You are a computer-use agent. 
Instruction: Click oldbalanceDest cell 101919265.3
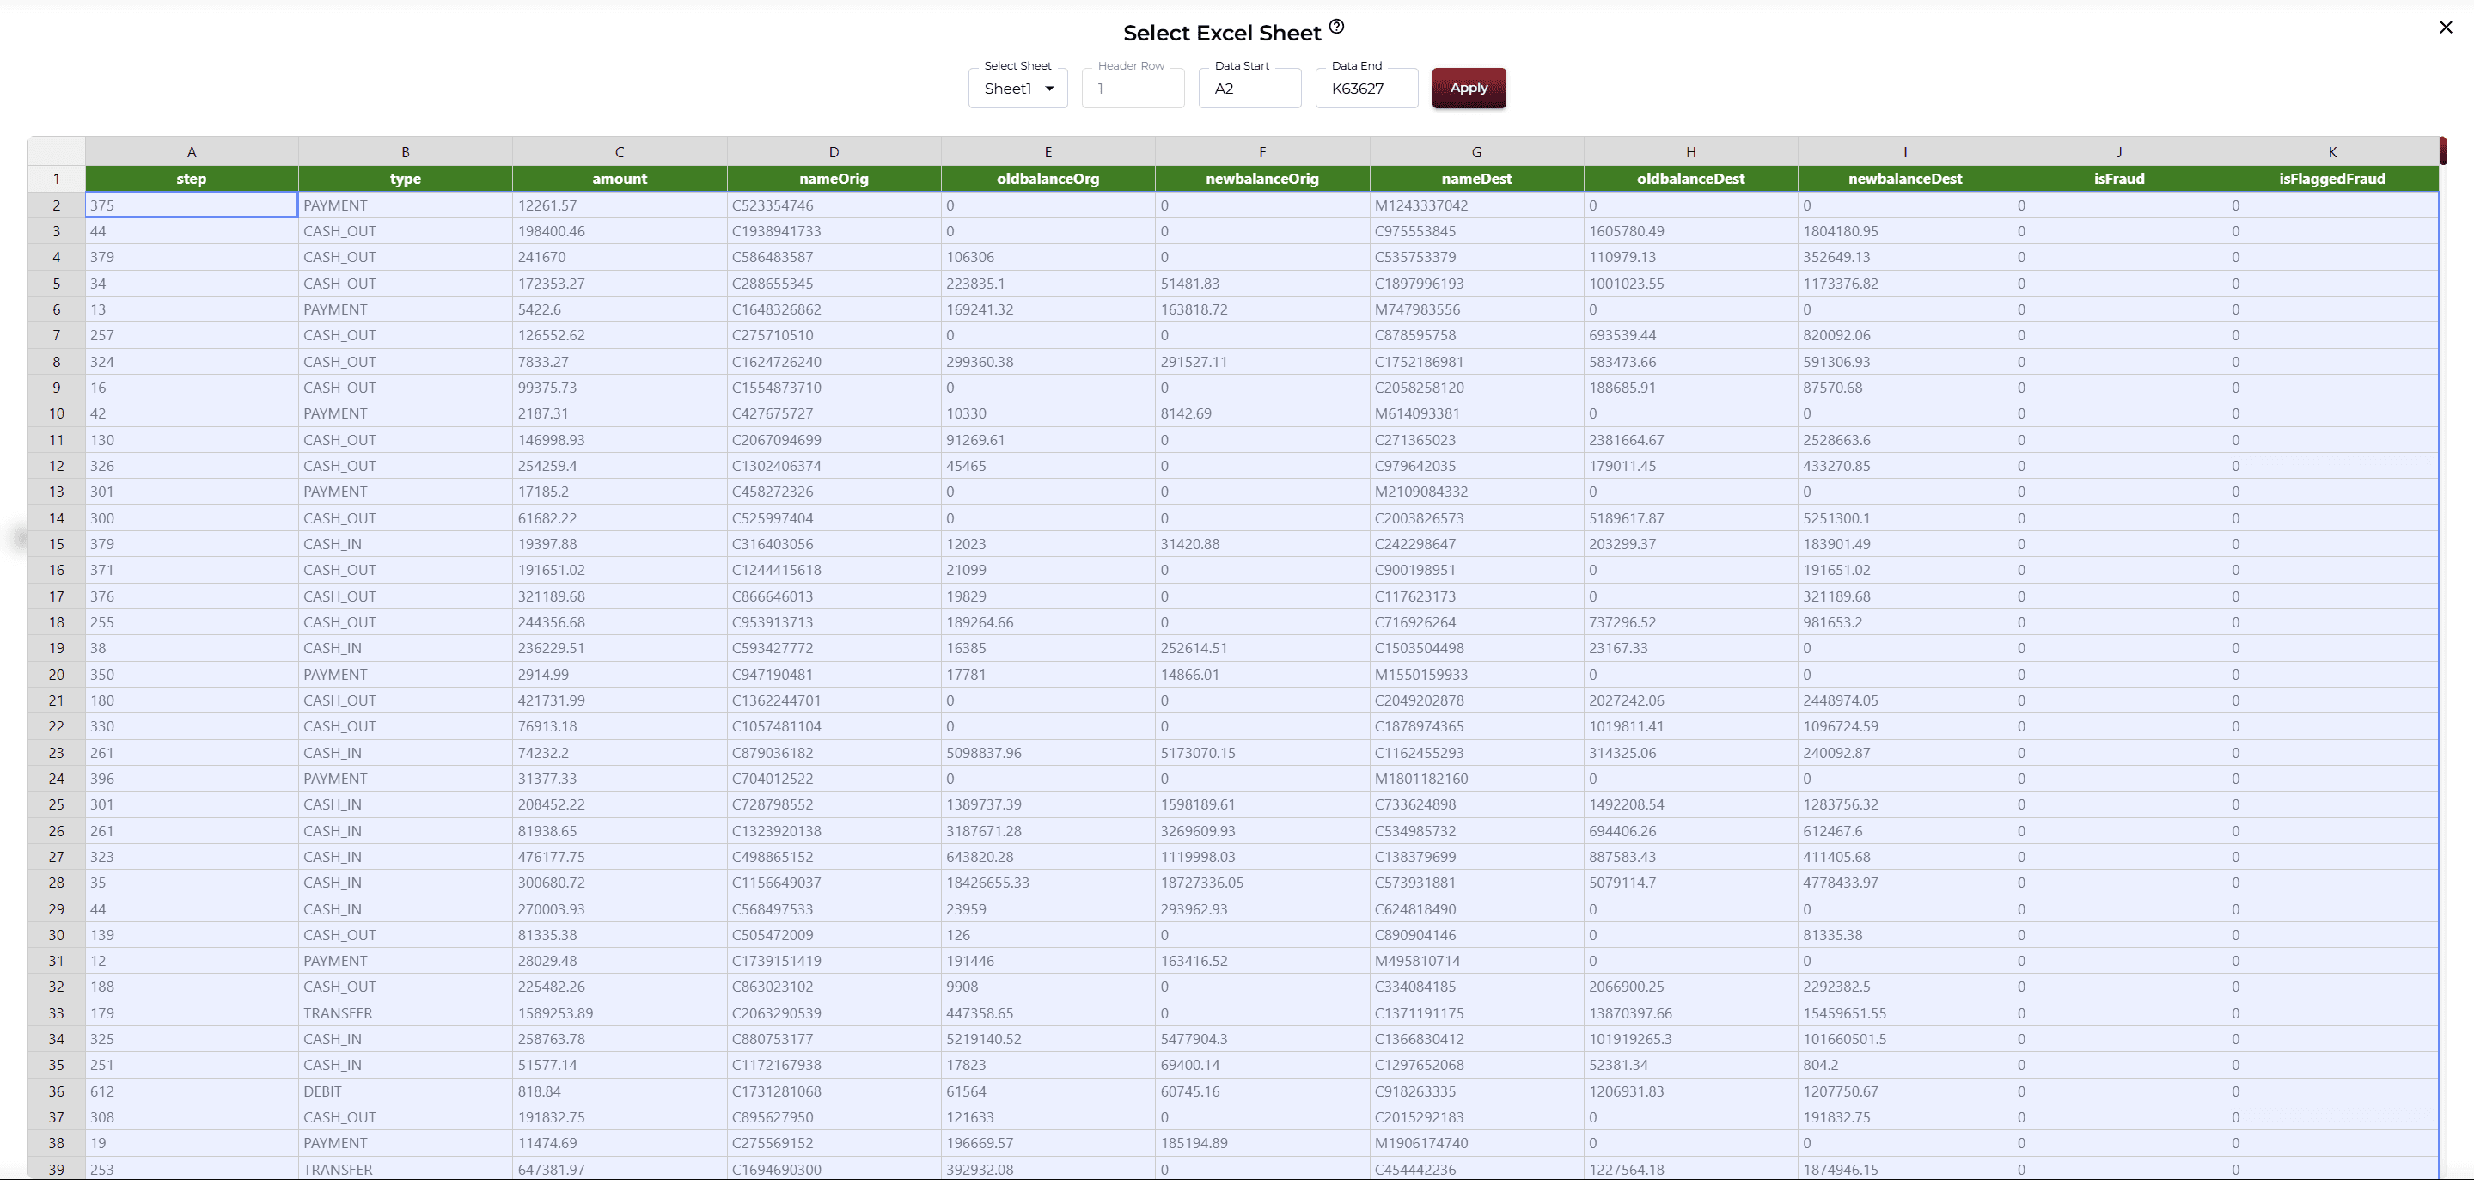[x=1690, y=1039]
